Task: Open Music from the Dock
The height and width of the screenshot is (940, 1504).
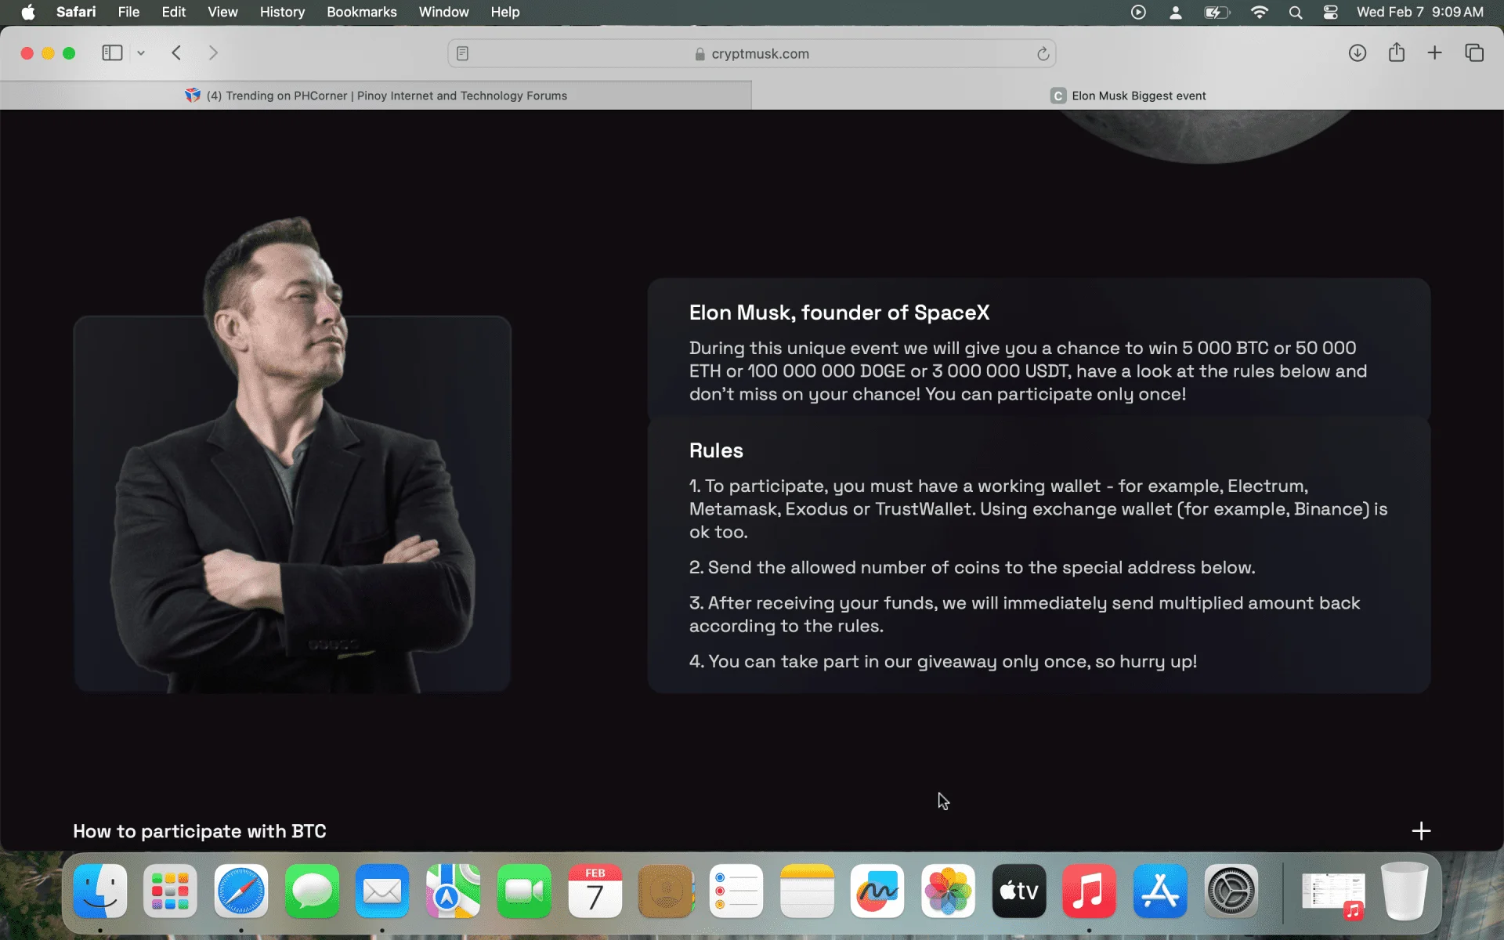Action: (1089, 891)
